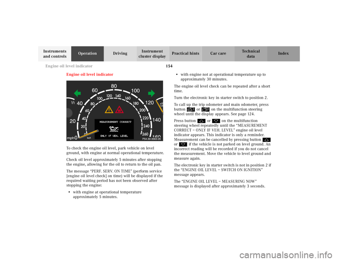This screenshot has height=261, width=338.
Task: Click 'Turn the electronic key in starter switch' line
Action: (221, 98)
